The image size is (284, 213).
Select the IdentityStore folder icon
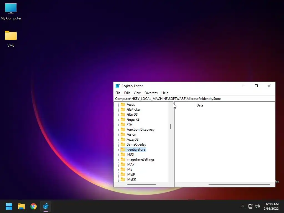pos(123,149)
